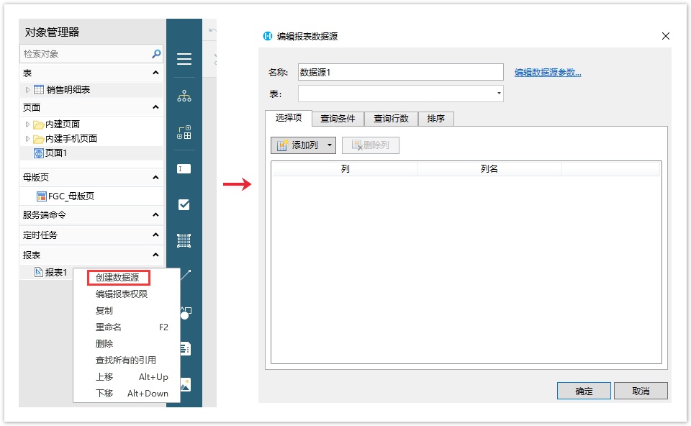Collapse the 母版页 section
Screen dimensions: 691x426
pyautogui.click(x=155, y=178)
